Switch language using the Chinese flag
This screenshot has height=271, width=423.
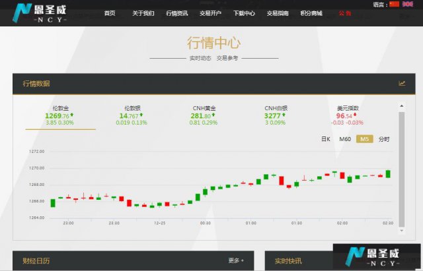395,4
